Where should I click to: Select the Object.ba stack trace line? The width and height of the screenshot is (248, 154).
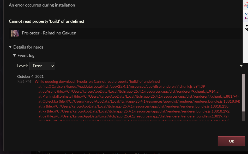[x=139, y=101]
